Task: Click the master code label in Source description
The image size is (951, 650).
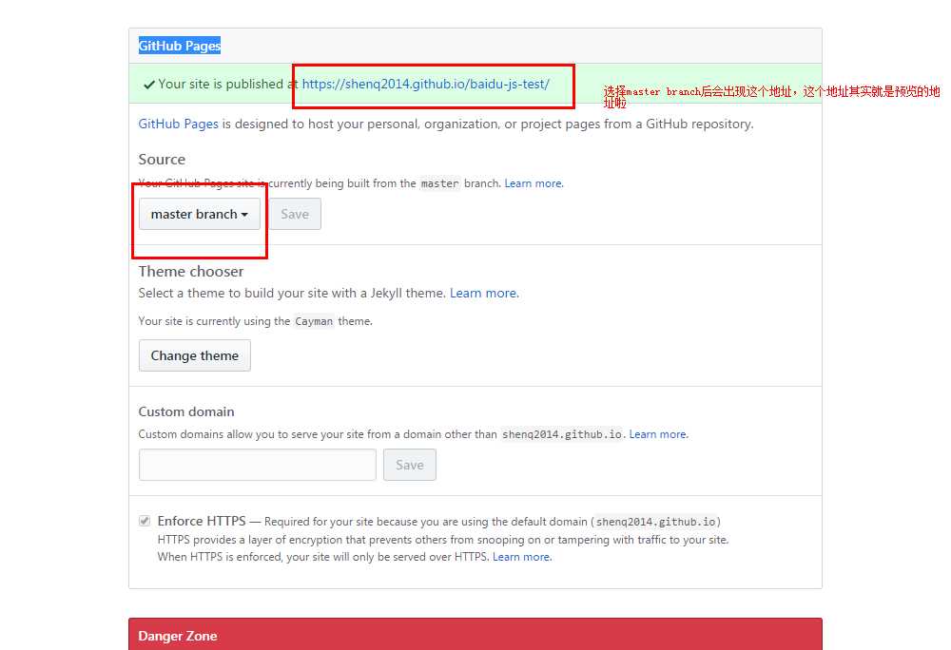Action: point(439,183)
